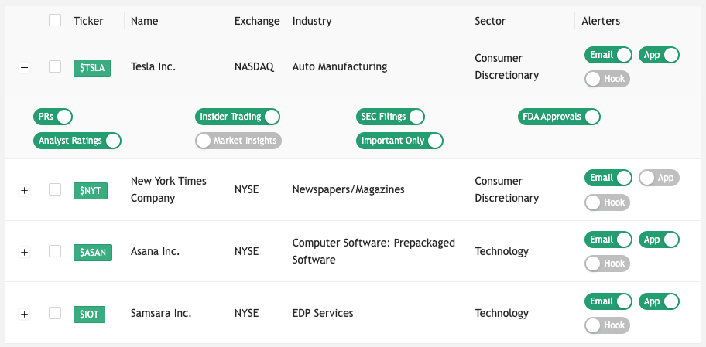This screenshot has height=347, width=706.
Task: Enable Hook alerts for Asana
Action: pyautogui.click(x=607, y=264)
